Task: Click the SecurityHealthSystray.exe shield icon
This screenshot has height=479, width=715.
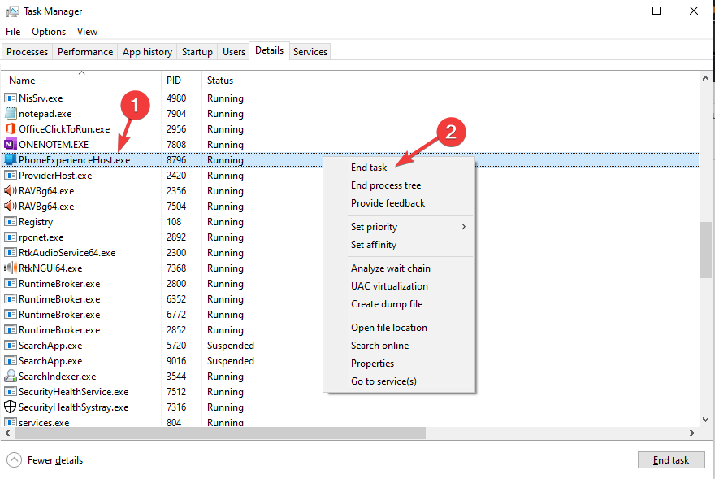Action: point(11,407)
